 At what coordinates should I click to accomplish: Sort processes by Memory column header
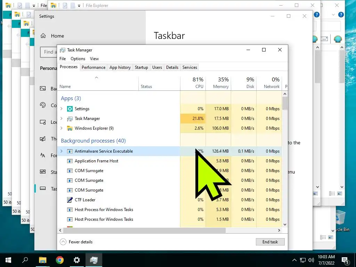click(x=218, y=83)
